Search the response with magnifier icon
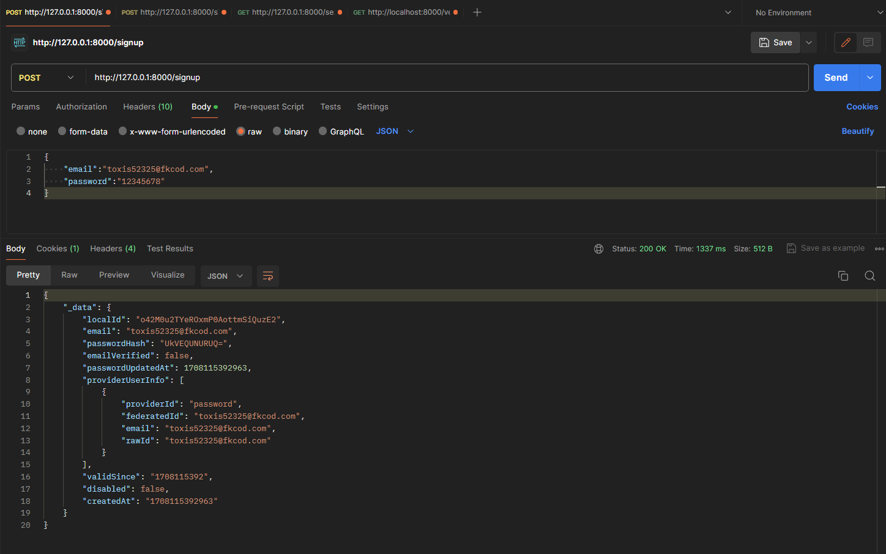The height and width of the screenshot is (554, 886). 869,276
